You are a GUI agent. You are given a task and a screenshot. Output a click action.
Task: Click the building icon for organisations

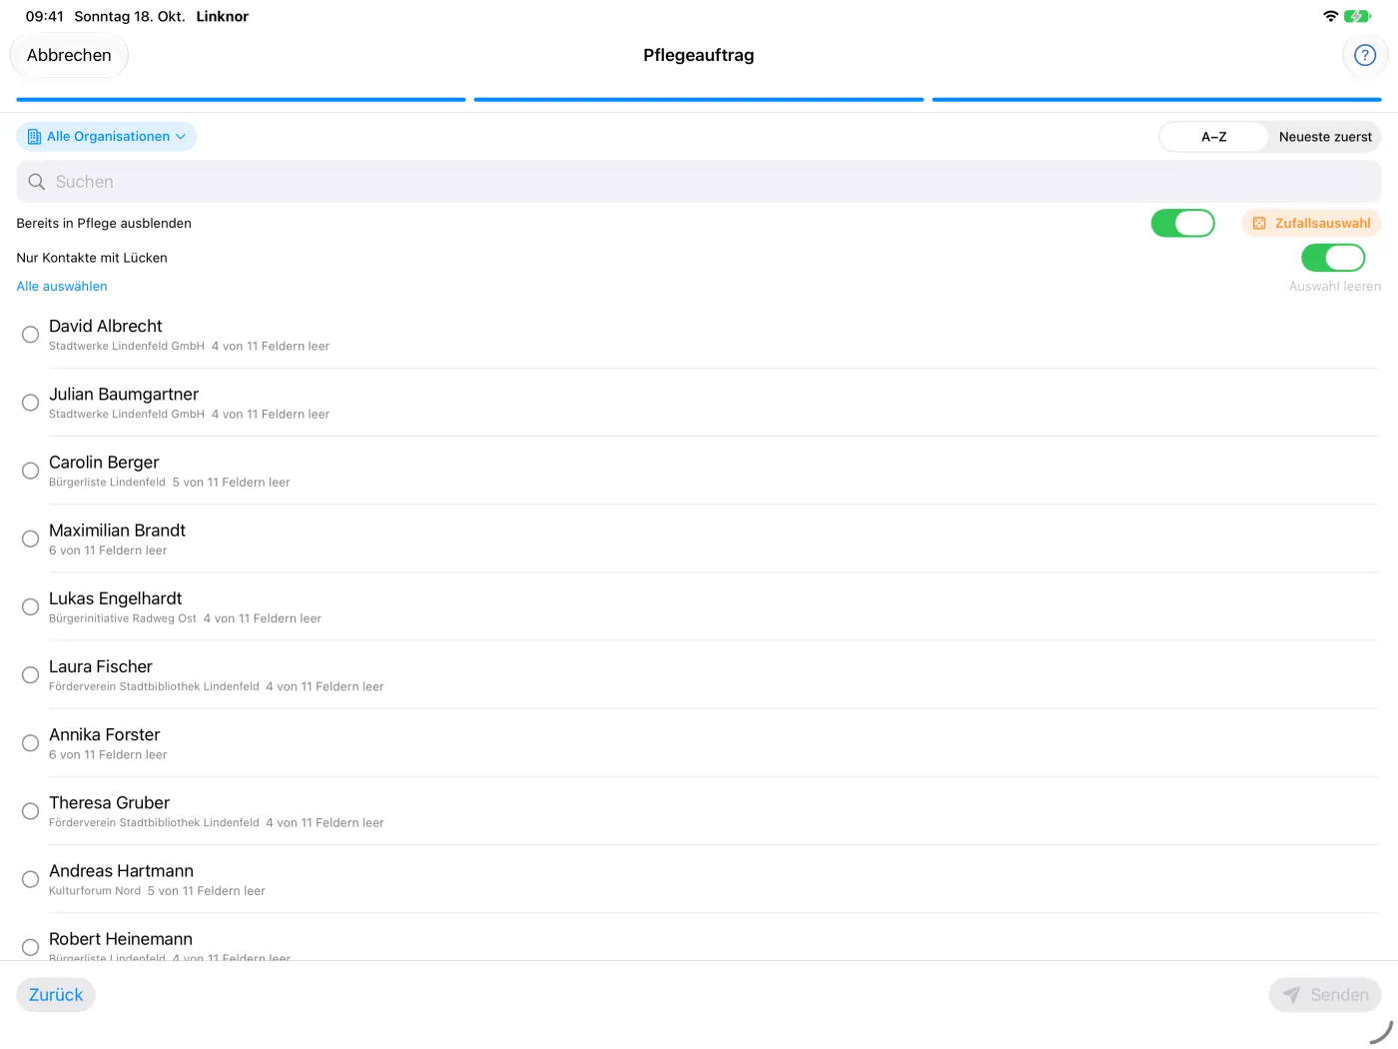pos(34,137)
